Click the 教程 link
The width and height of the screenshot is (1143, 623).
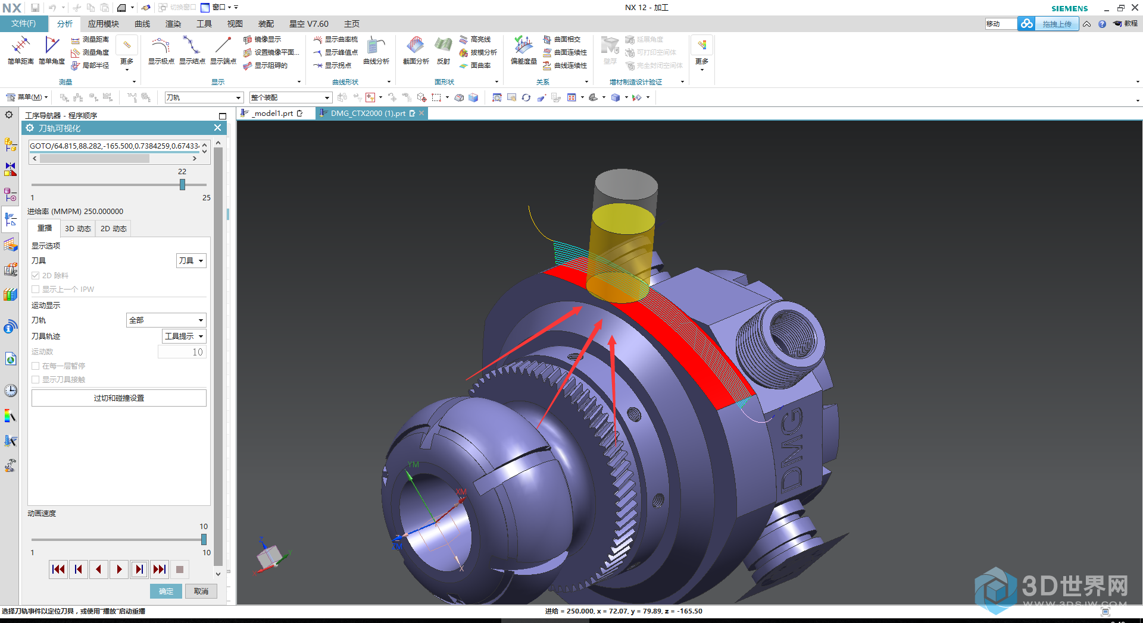click(x=1125, y=24)
